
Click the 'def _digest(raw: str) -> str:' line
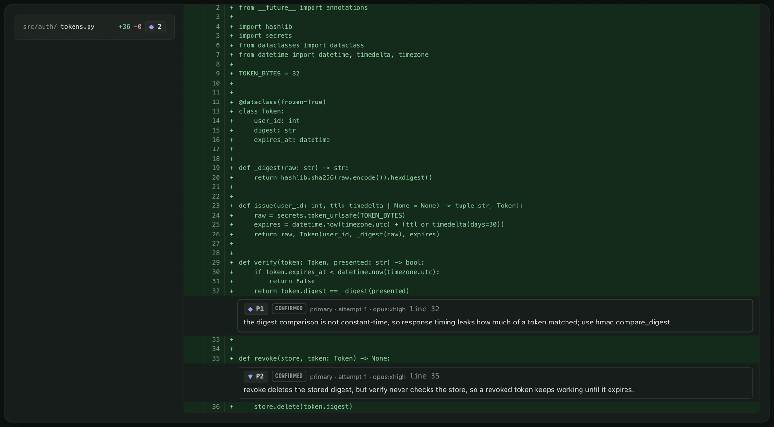click(x=294, y=168)
